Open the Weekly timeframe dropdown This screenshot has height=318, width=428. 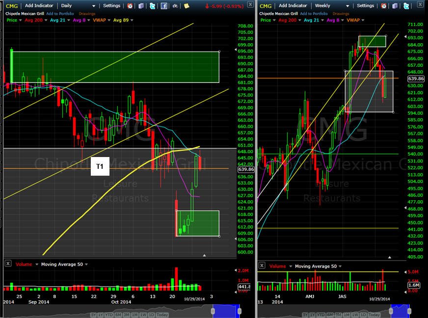pos(332,6)
